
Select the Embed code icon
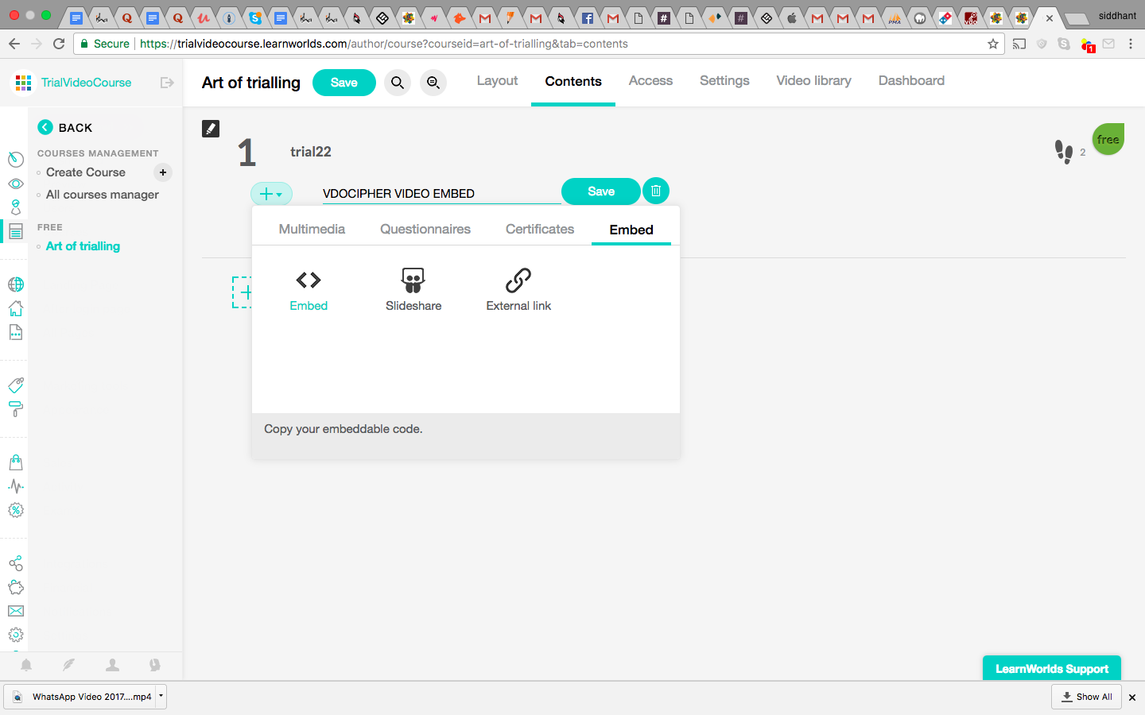coord(309,280)
